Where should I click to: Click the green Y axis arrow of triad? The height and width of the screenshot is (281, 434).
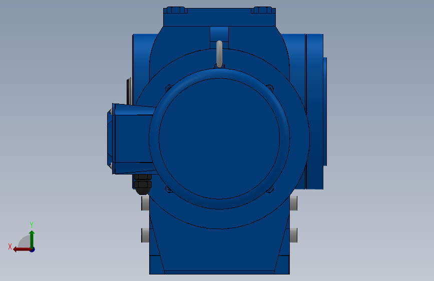[32, 239]
